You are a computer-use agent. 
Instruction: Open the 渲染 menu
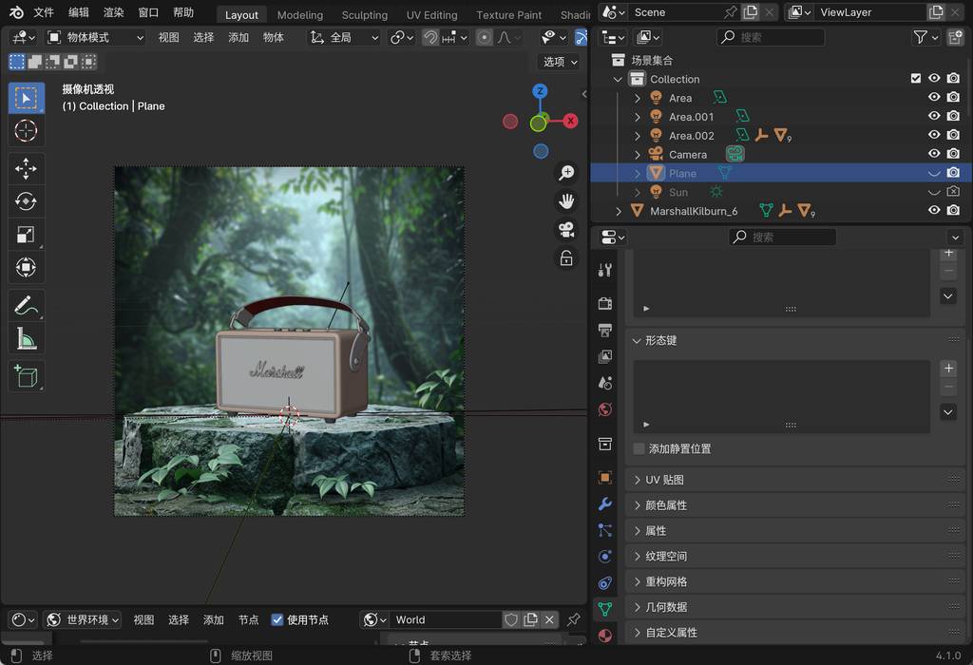(x=113, y=13)
